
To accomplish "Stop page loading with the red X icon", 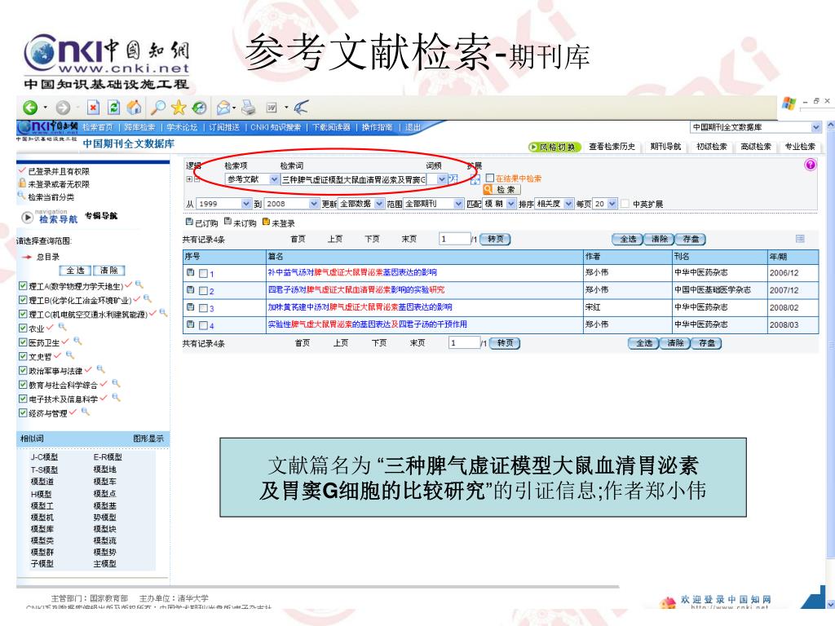I will coord(93,108).
